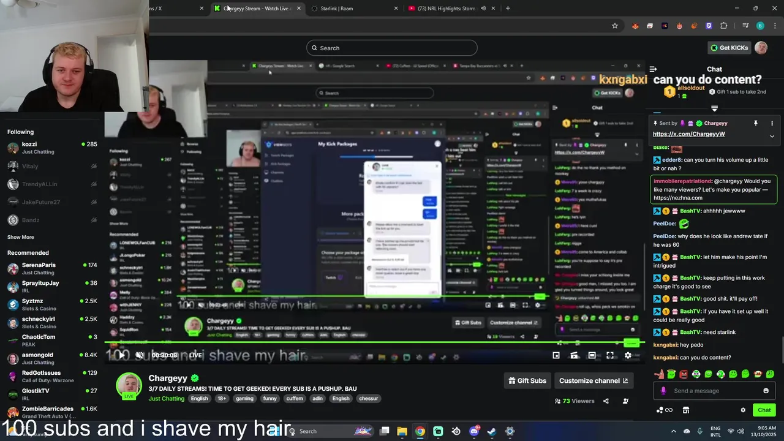Show hidden system tray icons
The width and height of the screenshot is (784, 441).
coord(673,431)
